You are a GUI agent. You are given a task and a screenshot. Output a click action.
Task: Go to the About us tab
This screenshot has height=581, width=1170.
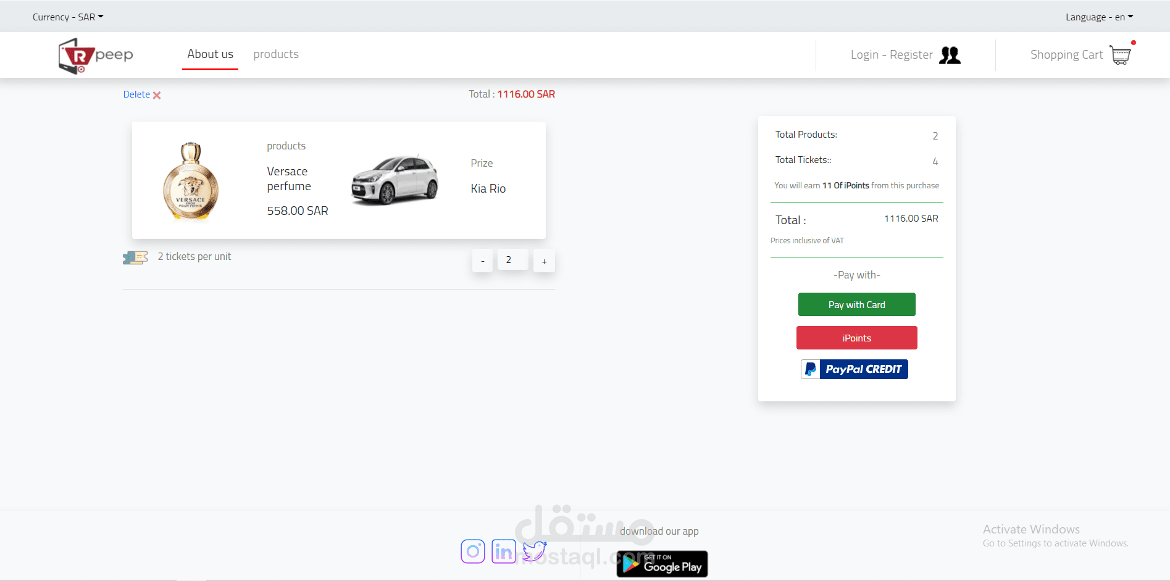tap(210, 54)
